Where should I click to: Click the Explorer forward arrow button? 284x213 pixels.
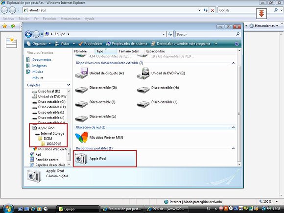[36, 34]
